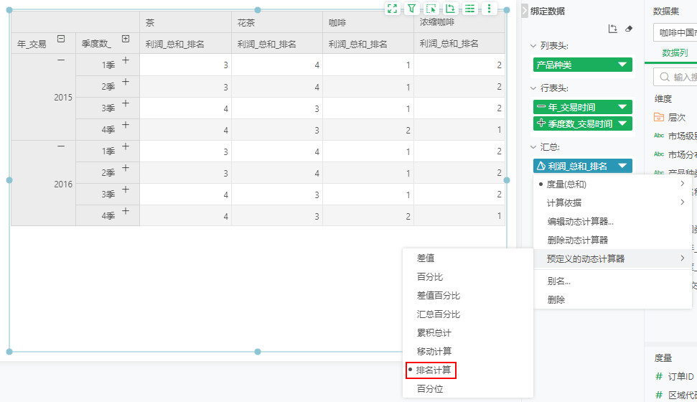
Task: Select 移动计算 in calculator submenu
Action: [467, 351]
